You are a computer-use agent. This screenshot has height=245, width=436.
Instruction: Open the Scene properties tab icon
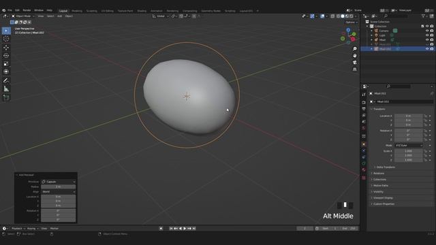364,122
